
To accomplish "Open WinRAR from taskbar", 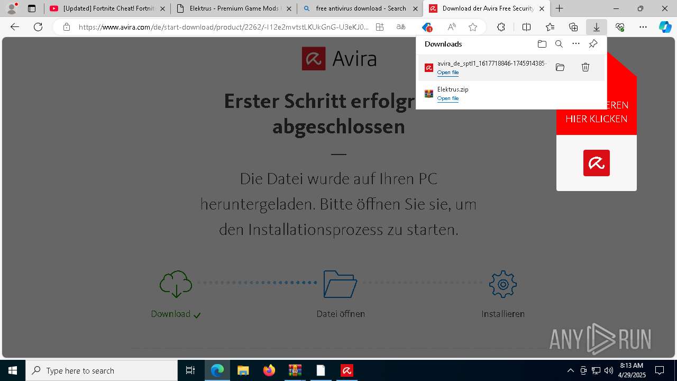I will click(x=295, y=370).
